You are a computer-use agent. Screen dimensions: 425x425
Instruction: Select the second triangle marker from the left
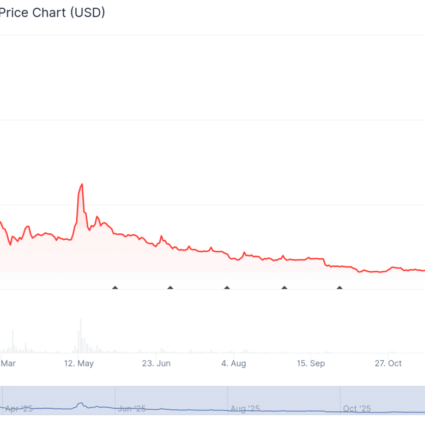coord(170,287)
